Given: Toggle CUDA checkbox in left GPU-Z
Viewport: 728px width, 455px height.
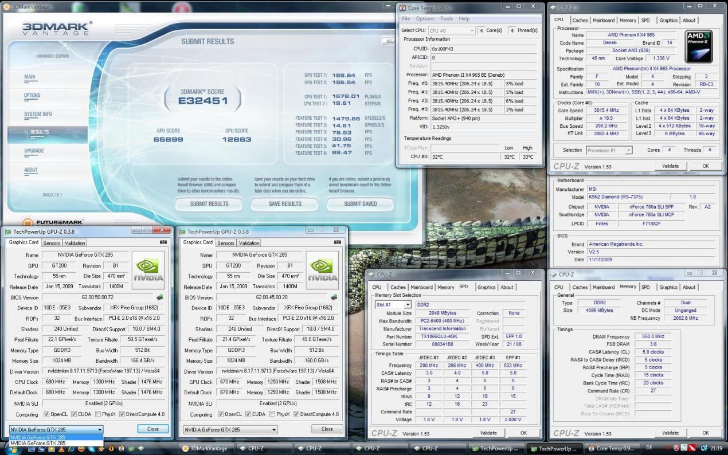Looking at the screenshot, I should [75, 414].
